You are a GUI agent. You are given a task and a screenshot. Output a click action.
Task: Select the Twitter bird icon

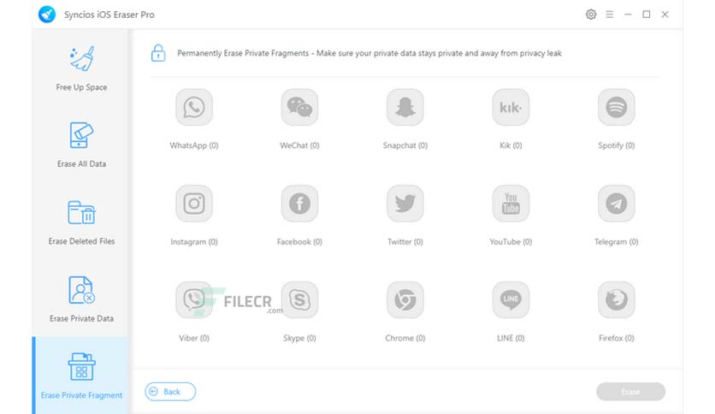click(405, 204)
